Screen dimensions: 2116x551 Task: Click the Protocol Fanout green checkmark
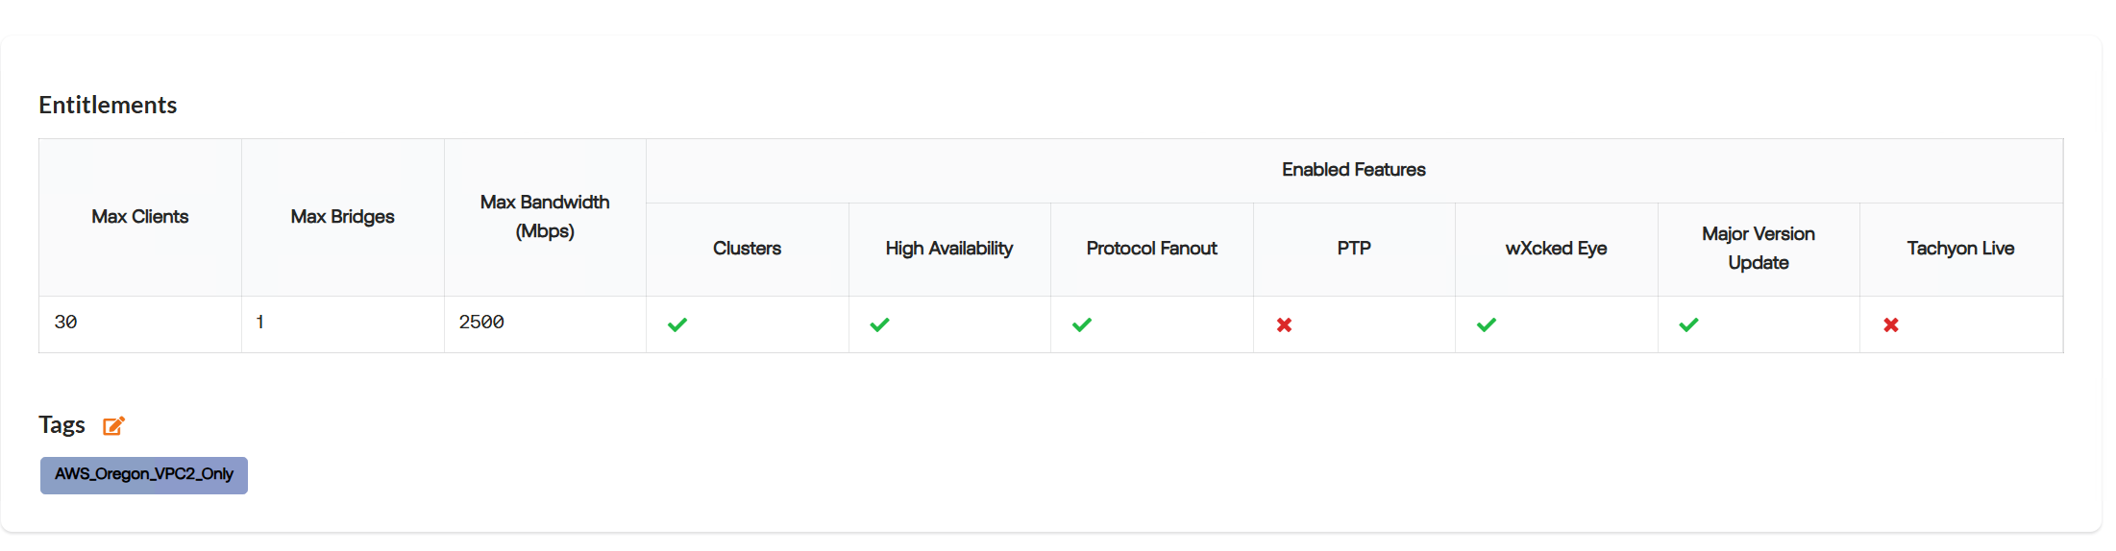1082,324
